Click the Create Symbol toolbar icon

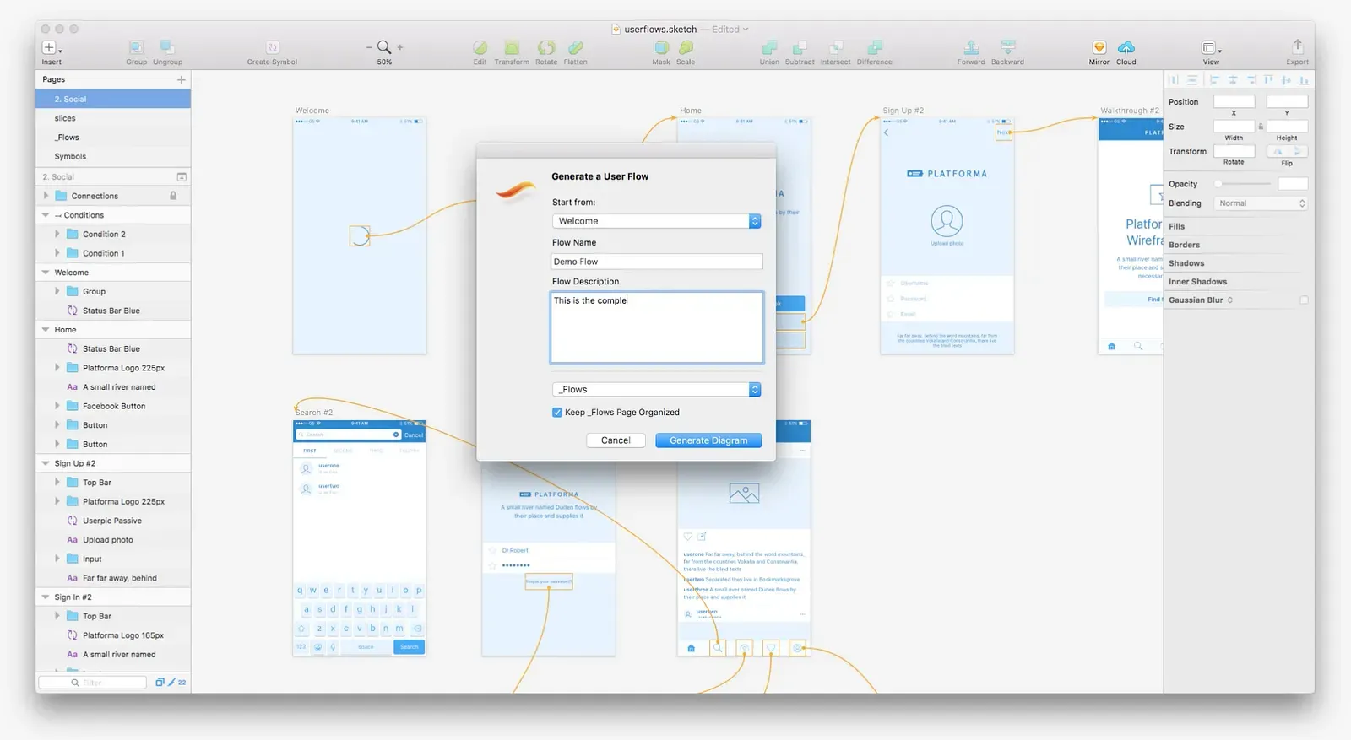point(272,48)
